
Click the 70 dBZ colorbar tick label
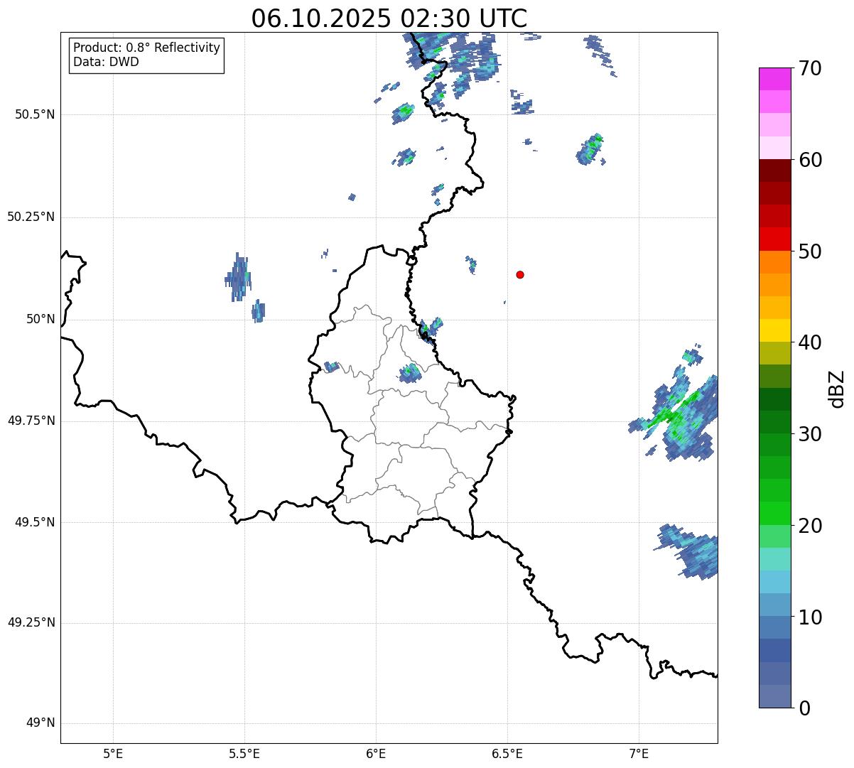(809, 68)
